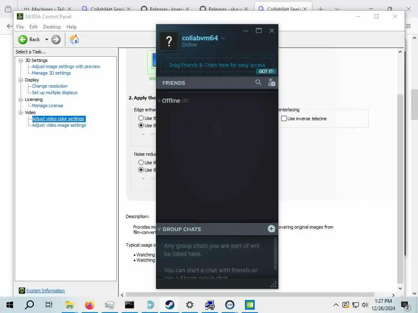Collapse the Video tree node
The height and width of the screenshot is (313, 418).
(20, 112)
